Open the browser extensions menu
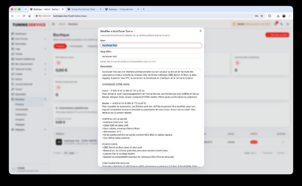302x186 pixels. pyautogui.click(x=270, y=16)
